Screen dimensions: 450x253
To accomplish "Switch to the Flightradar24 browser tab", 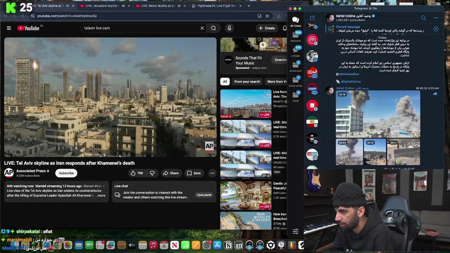I will coord(216,6).
